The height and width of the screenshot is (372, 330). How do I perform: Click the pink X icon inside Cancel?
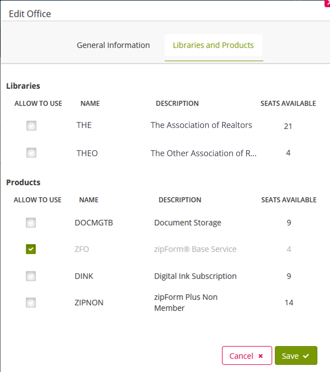click(261, 356)
